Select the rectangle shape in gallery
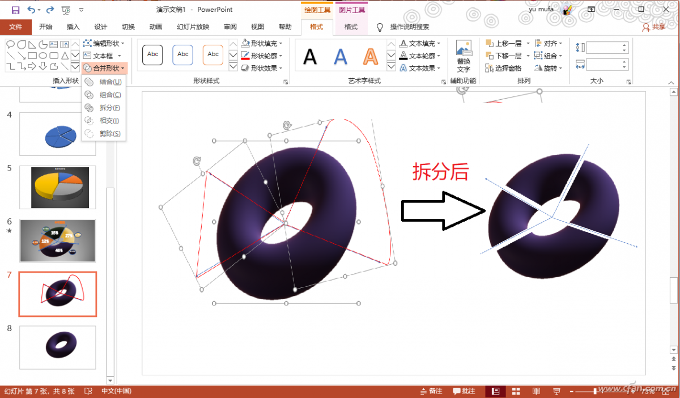 click(32, 56)
